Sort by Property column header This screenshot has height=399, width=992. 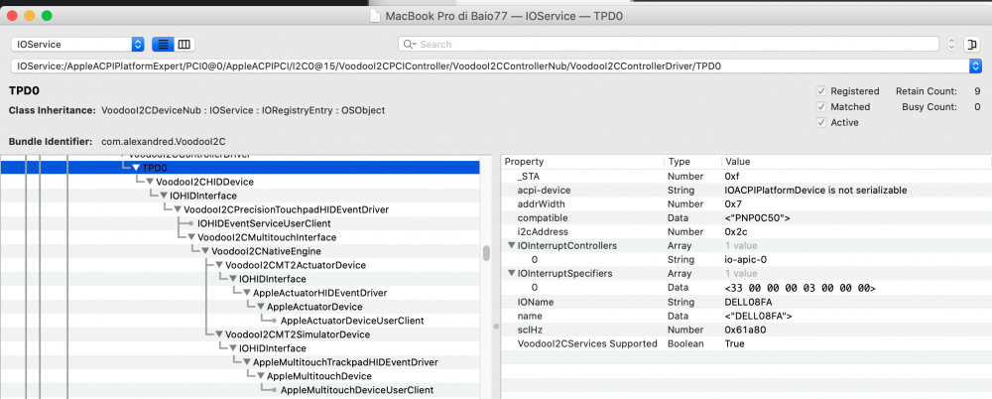point(582,162)
